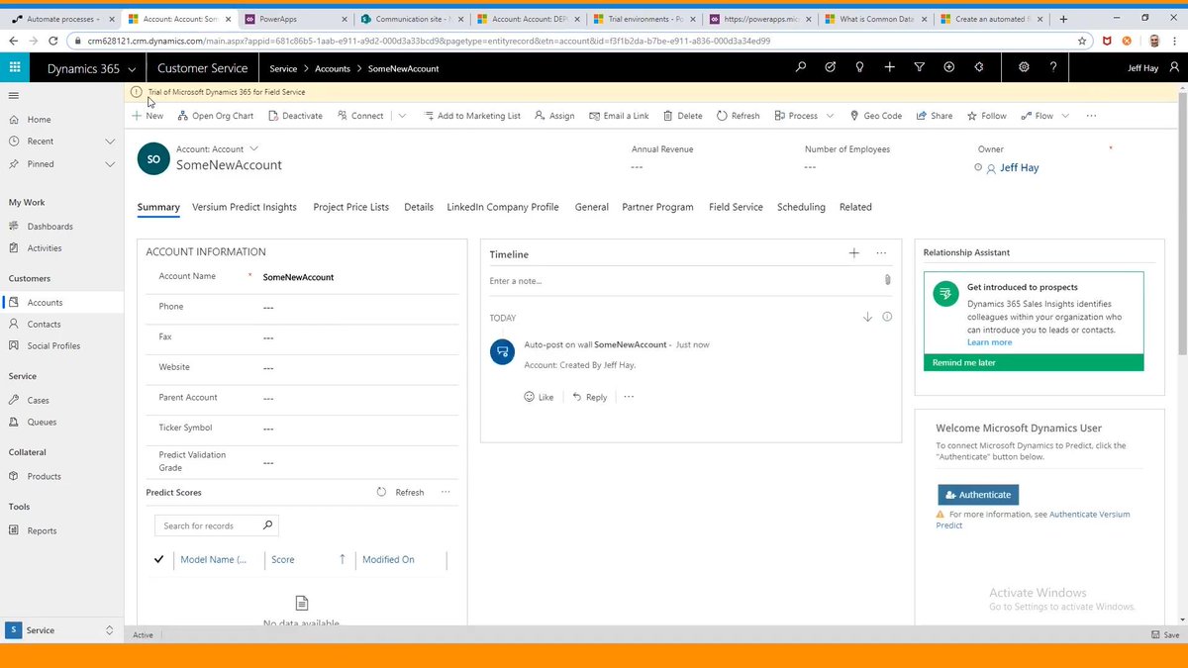This screenshot has height=668, width=1188.
Task: Click Deactivate to toggle account status
Action: pyautogui.click(x=296, y=115)
